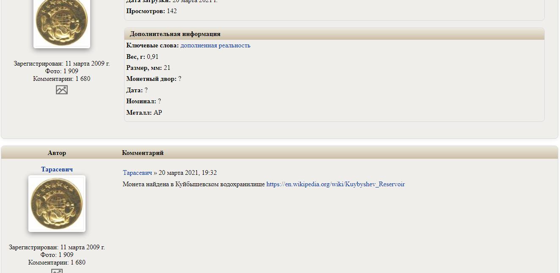Click the Вес, г: 0,91 field
This screenshot has height=273, width=560.
pos(142,57)
